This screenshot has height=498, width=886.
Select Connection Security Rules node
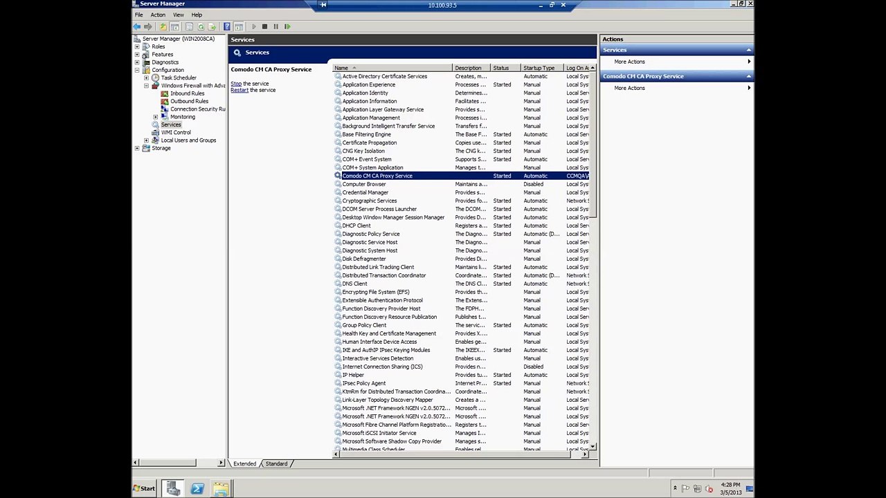pos(197,109)
